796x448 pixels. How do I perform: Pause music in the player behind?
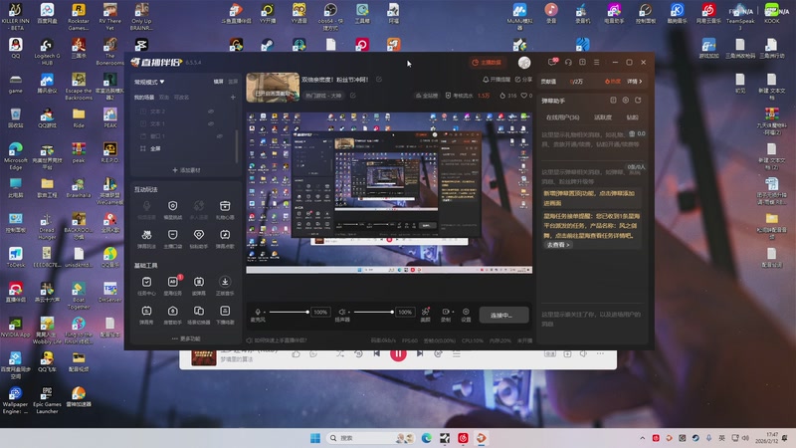[398, 354]
